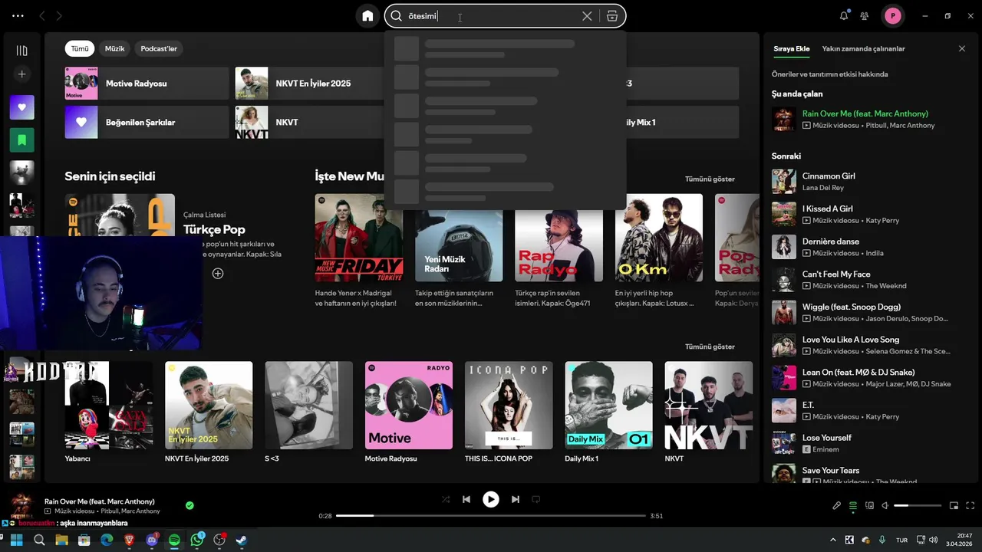This screenshot has height=552, width=982.
Task: Create a new playlist with plus icon
Action: pos(21,74)
